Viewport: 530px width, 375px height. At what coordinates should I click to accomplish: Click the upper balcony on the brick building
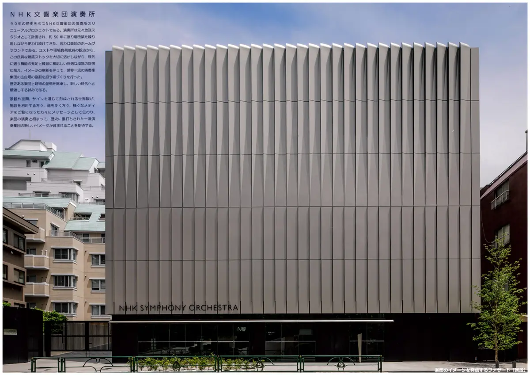coord(500,199)
